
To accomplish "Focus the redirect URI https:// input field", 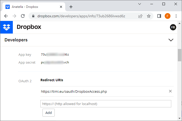I will pyautogui.click(x=106, y=104).
